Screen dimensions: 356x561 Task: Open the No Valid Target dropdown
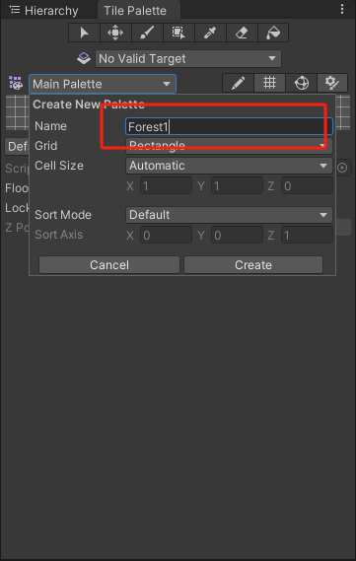pos(188,59)
